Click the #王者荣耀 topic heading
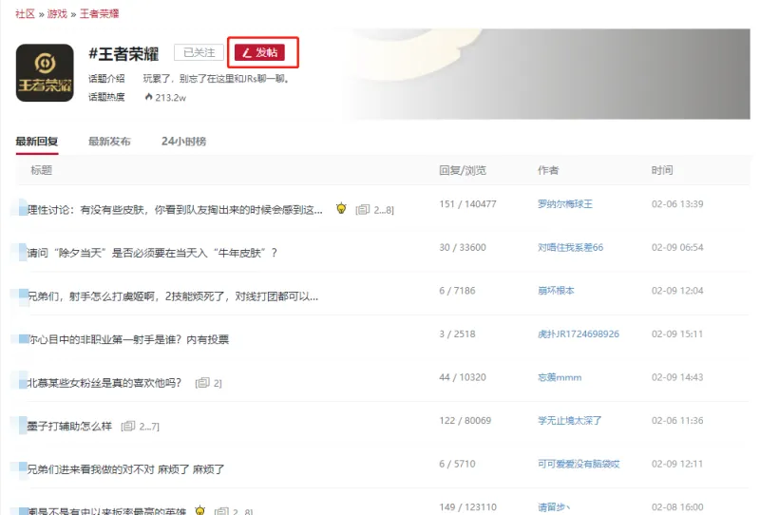This screenshot has width=760, height=515. [x=123, y=53]
